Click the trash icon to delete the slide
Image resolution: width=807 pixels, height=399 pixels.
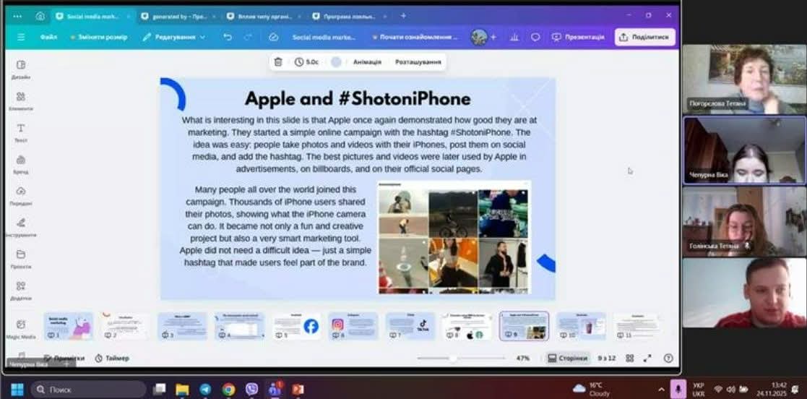pos(278,62)
